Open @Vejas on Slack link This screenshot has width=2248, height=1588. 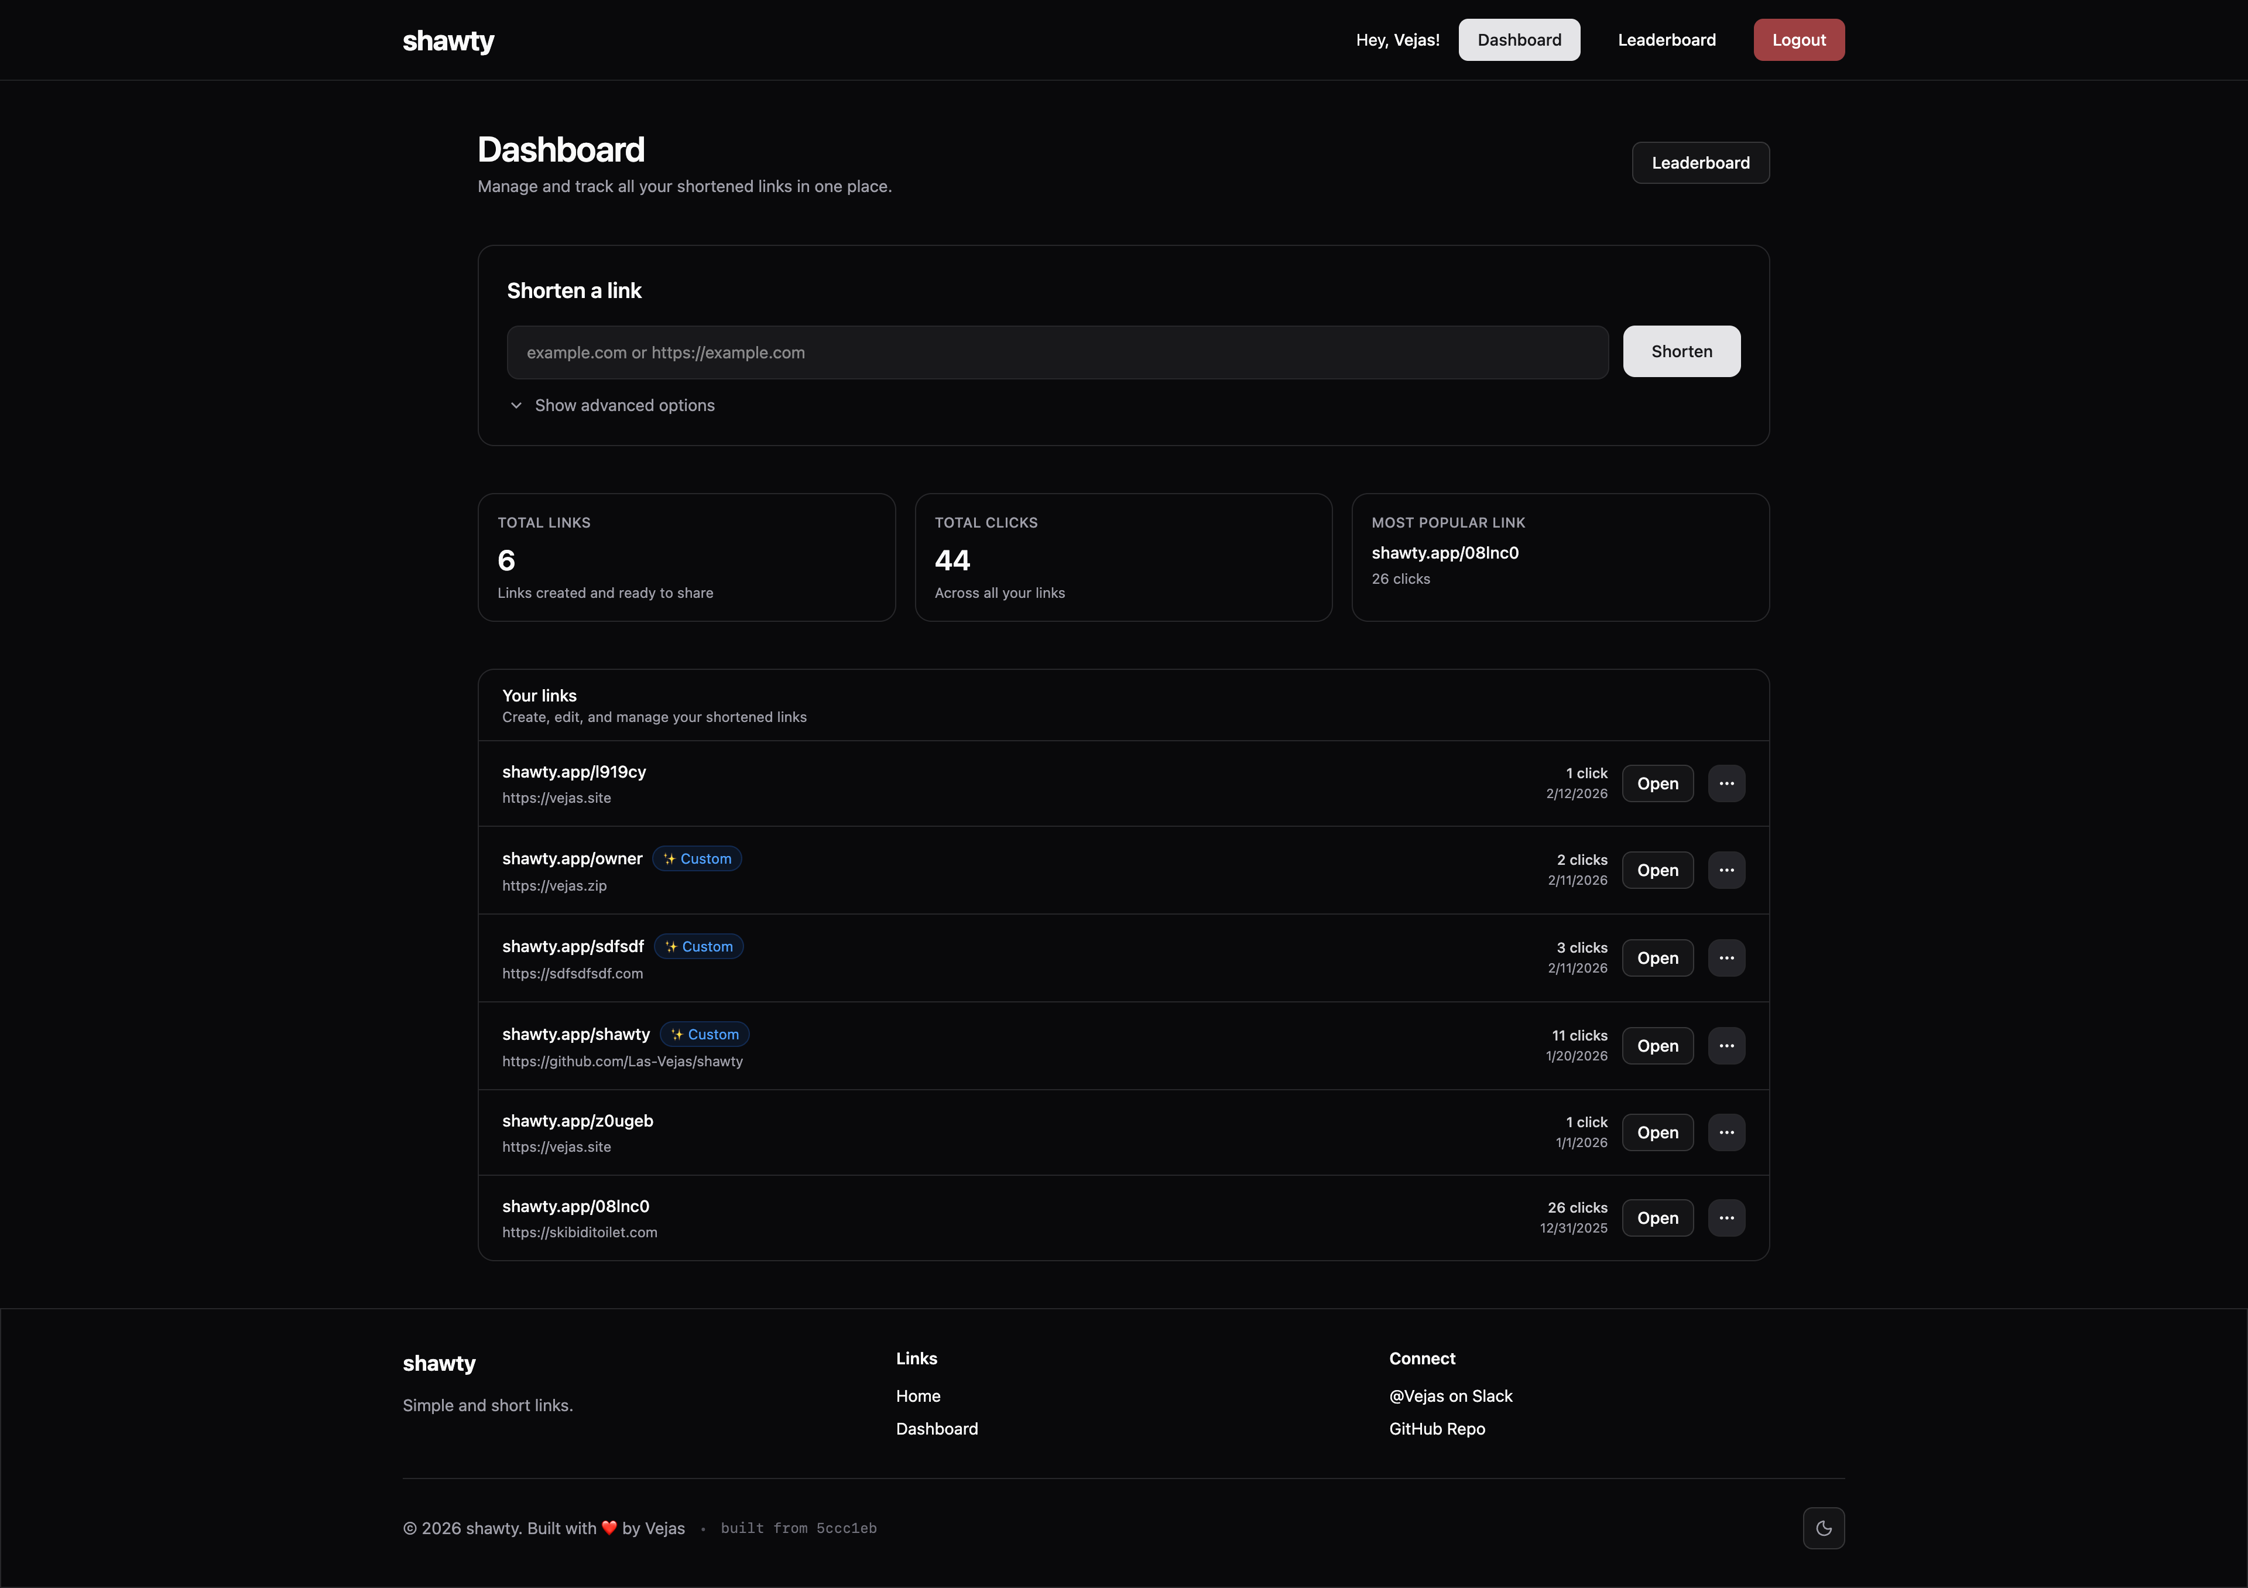point(1450,1396)
